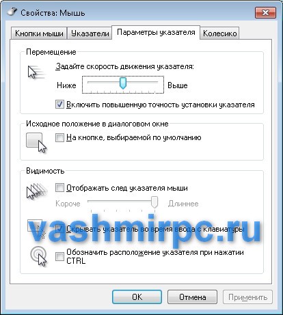Open the Колесико tab
283x315 pixels.
(219, 33)
